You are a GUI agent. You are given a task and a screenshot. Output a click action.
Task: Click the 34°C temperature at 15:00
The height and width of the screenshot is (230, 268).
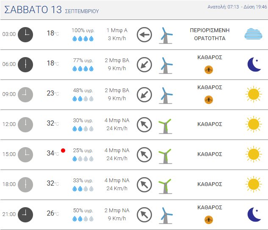click(x=53, y=153)
